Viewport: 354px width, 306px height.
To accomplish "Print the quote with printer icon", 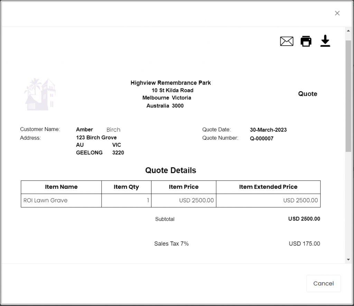I will pos(306,41).
